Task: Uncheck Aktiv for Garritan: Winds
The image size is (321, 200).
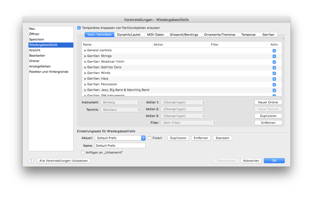Action: click(x=274, y=73)
